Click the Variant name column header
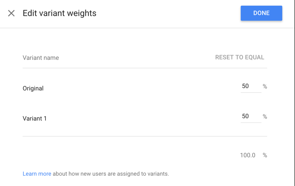Image resolution: width=295 pixels, height=186 pixels. tap(41, 58)
